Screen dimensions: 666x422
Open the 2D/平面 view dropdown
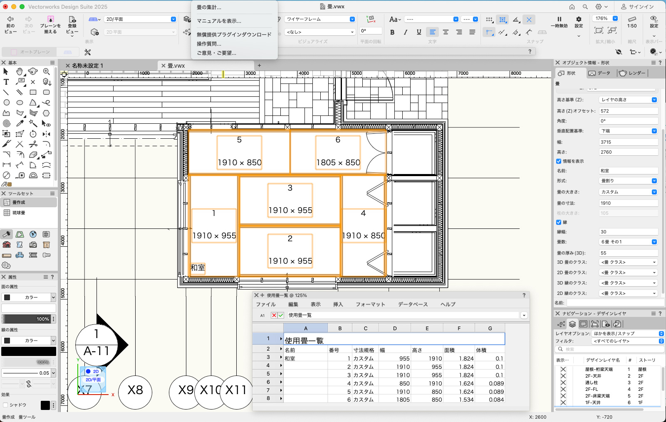click(141, 19)
